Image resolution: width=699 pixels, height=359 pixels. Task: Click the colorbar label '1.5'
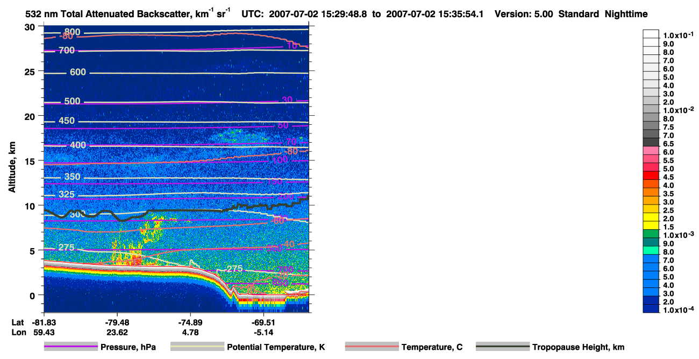pos(668,227)
